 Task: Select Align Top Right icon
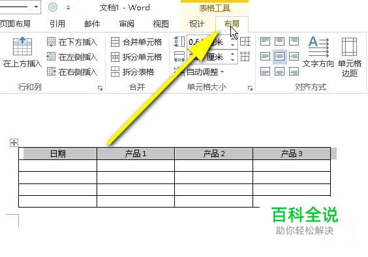[x=294, y=42]
